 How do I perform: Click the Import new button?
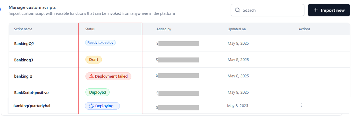[329, 10]
